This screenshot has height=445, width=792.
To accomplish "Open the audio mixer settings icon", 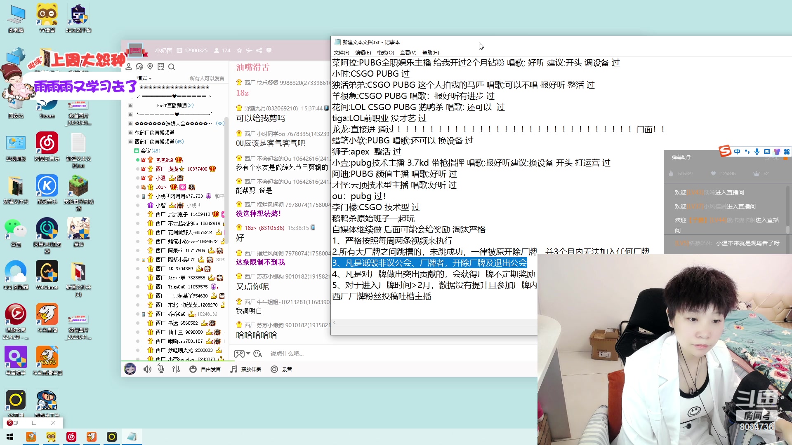I will point(176,369).
